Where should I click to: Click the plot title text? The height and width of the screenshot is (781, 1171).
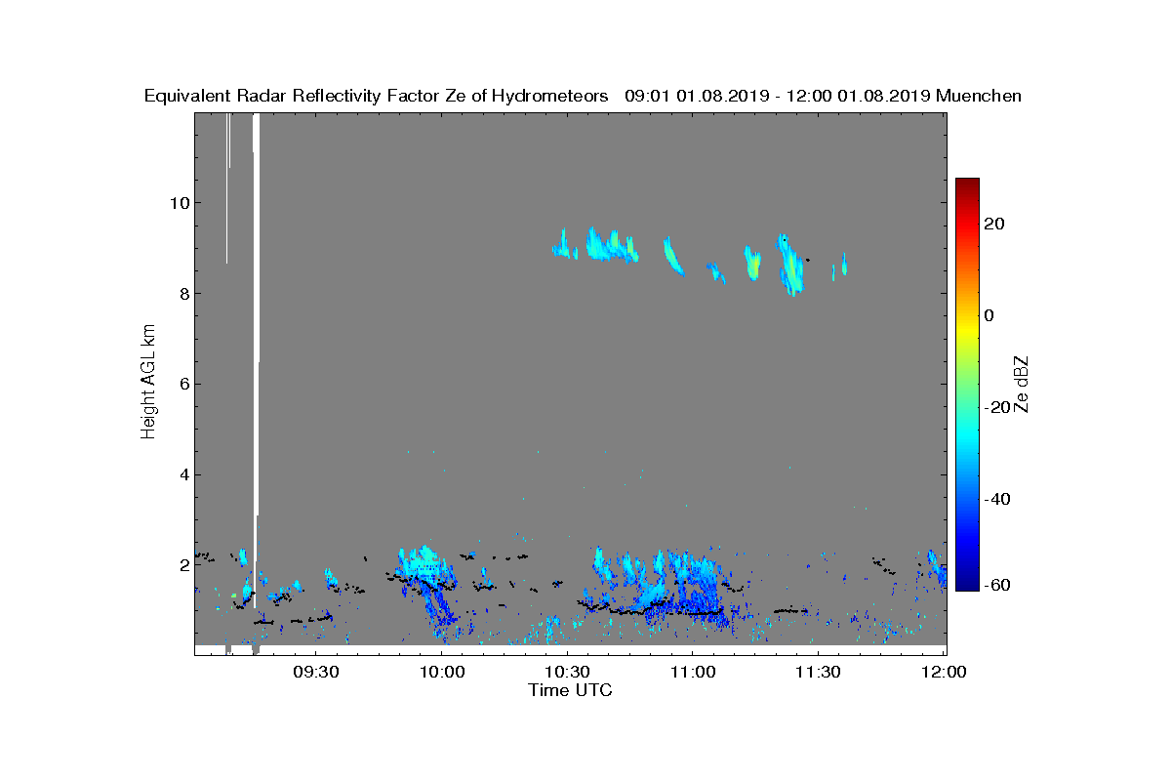tap(583, 96)
